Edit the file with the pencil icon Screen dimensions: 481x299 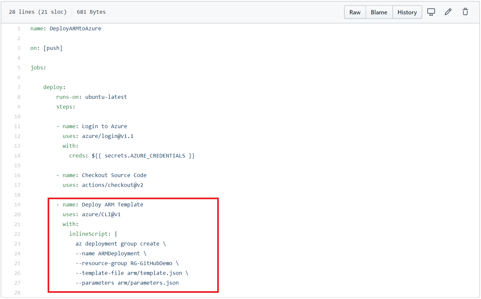[448, 12]
